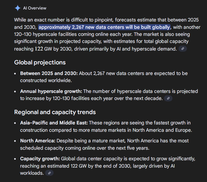Open source link after 'hyperscale demand.'
This screenshot has width=207, height=182.
coord(183,49)
